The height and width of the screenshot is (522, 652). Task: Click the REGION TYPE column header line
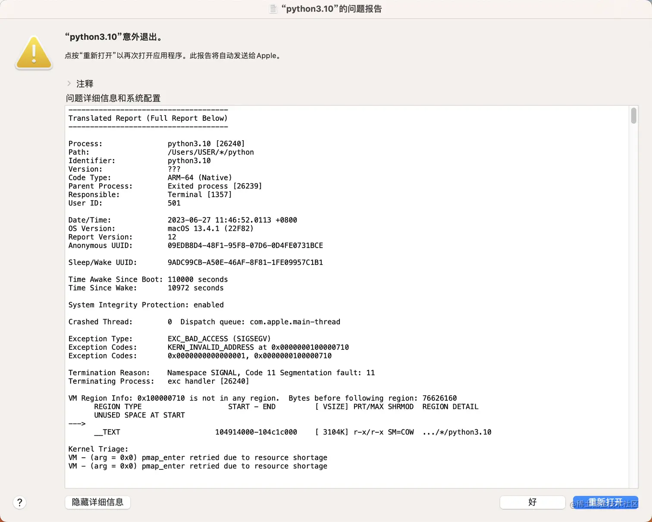(286, 407)
